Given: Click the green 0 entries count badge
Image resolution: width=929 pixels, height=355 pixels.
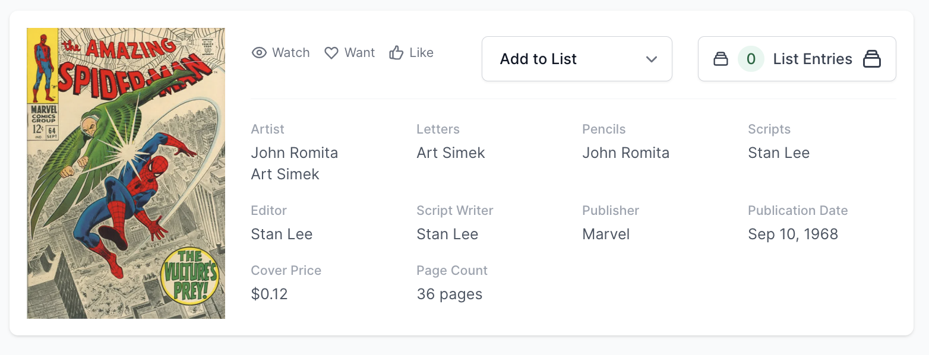Looking at the screenshot, I should [x=751, y=59].
